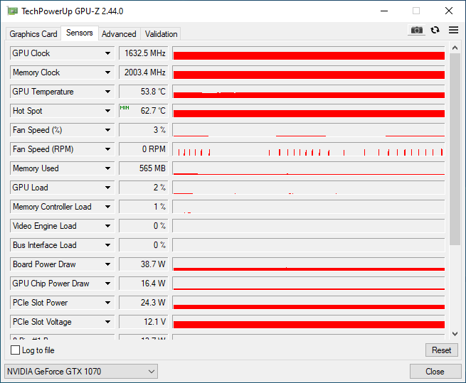This screenshot has height=383, width=466.
Task: Click scroll down arrow of sensor list
Action: point(455,333)
